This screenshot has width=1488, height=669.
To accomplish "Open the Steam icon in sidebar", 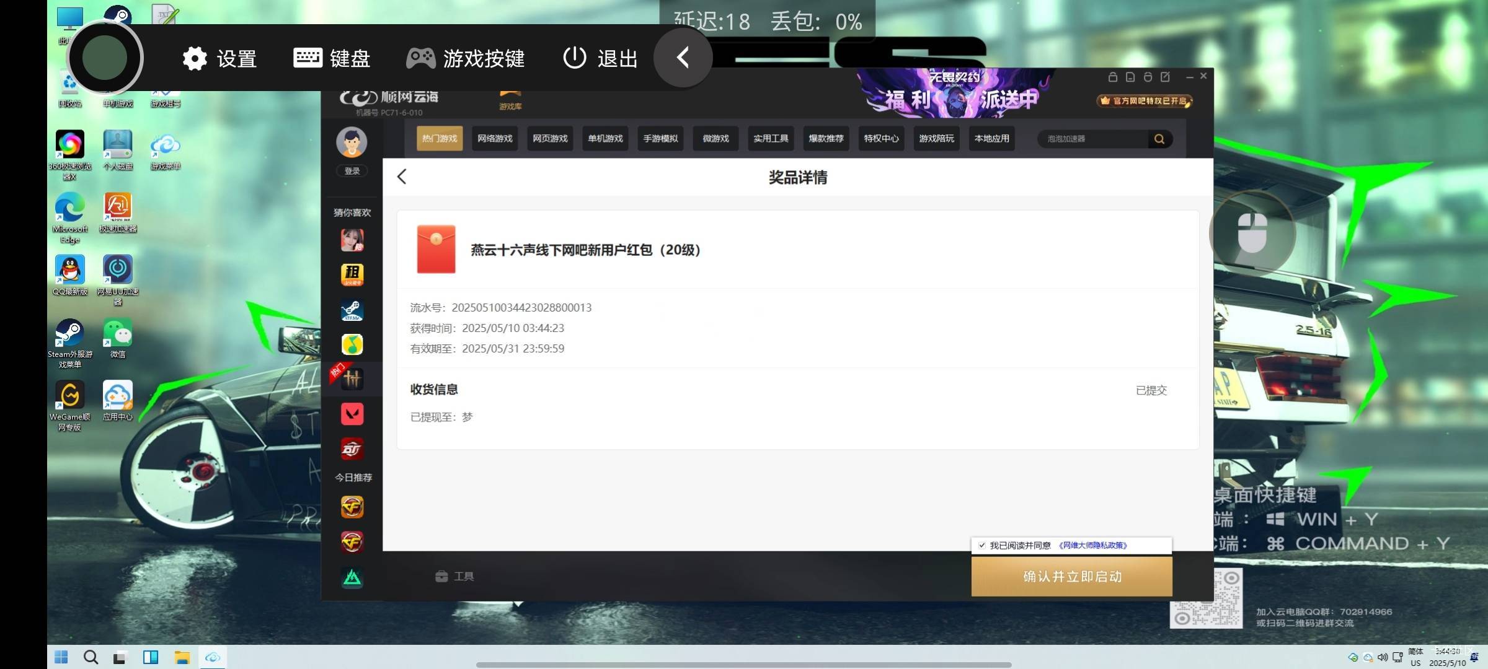I will coord(352,310).
